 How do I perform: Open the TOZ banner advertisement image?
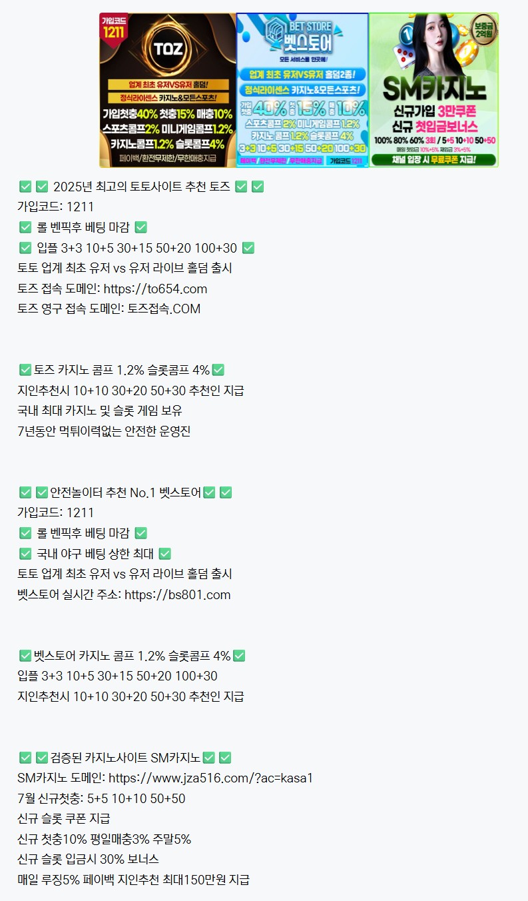168,90
